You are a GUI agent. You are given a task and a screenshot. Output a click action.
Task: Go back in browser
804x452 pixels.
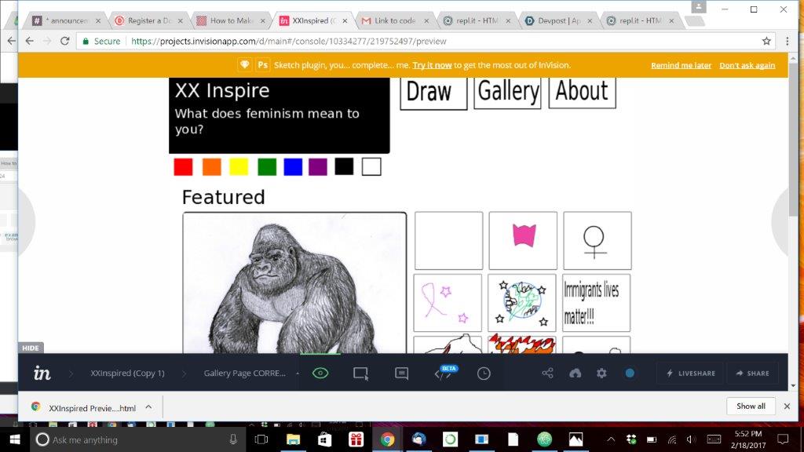[x=29, y=41]
